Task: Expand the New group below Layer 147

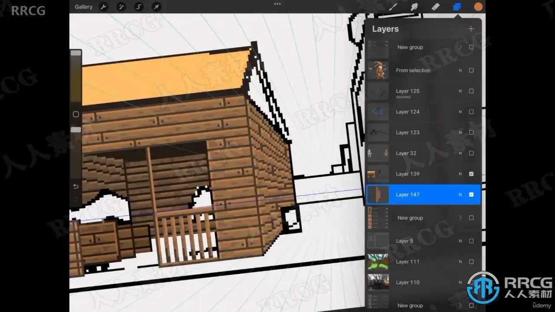Action: [x=460, y=218]
